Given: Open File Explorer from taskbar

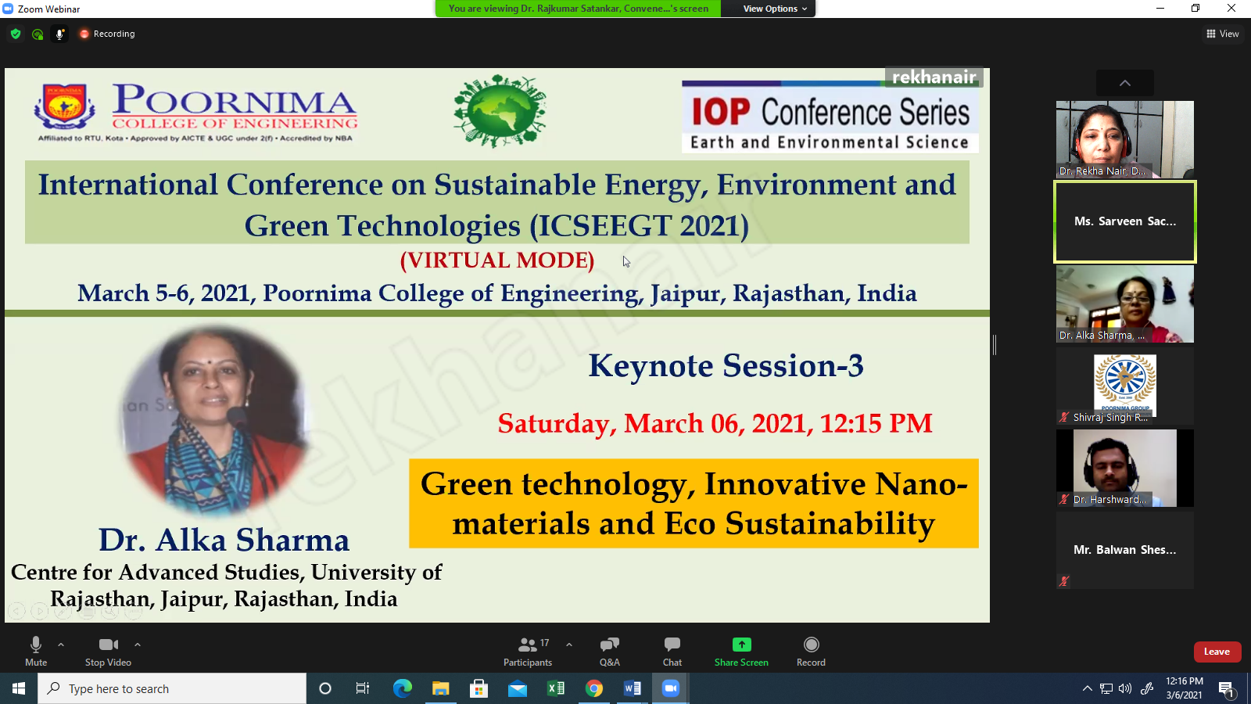Looking at the screenshot, I should [441, 688].
